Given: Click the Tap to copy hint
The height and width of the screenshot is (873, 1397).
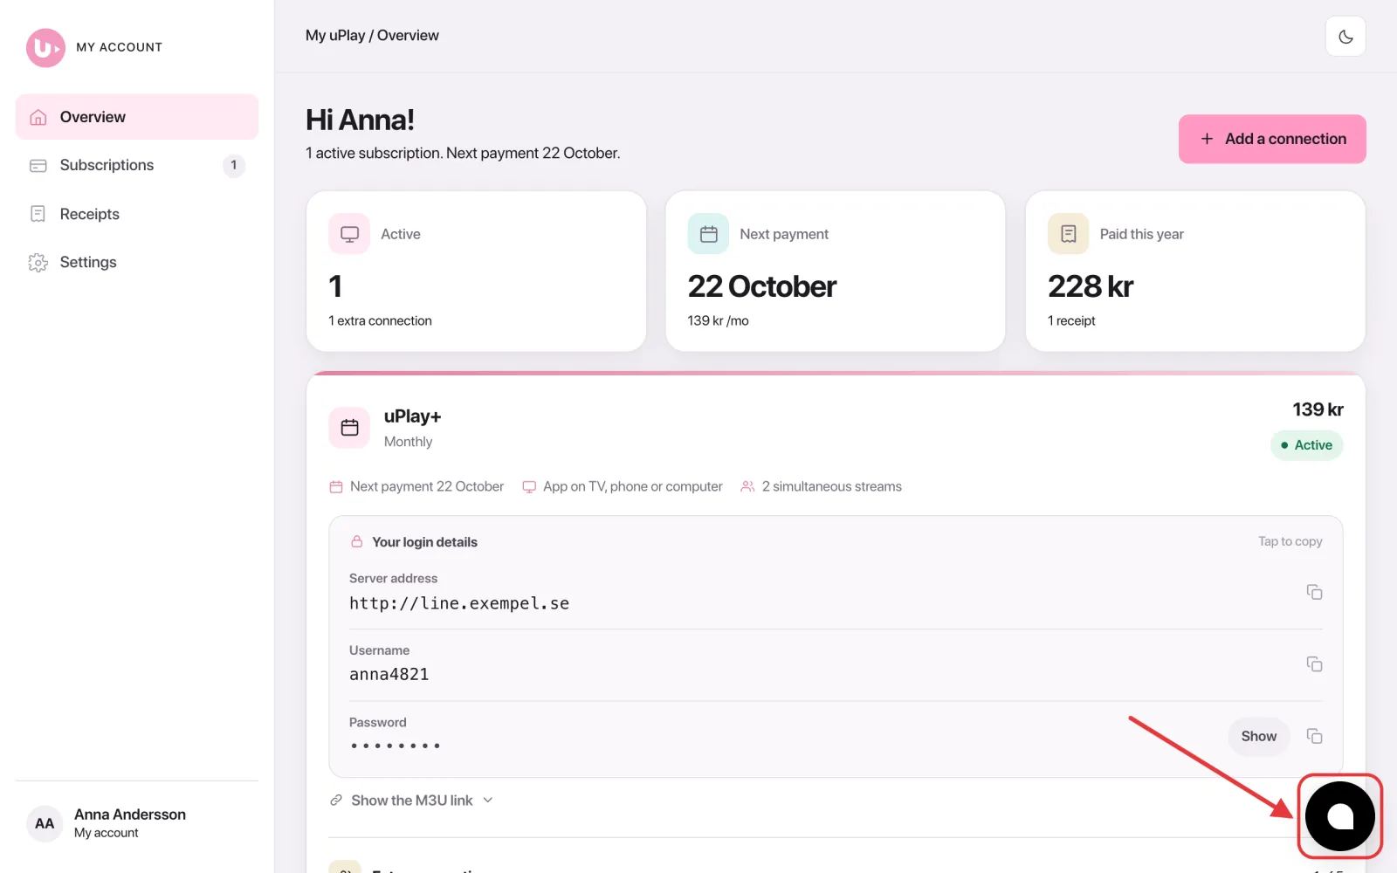Looking at the screenshot, I should pyautogui.click(x=1290, y=541).
